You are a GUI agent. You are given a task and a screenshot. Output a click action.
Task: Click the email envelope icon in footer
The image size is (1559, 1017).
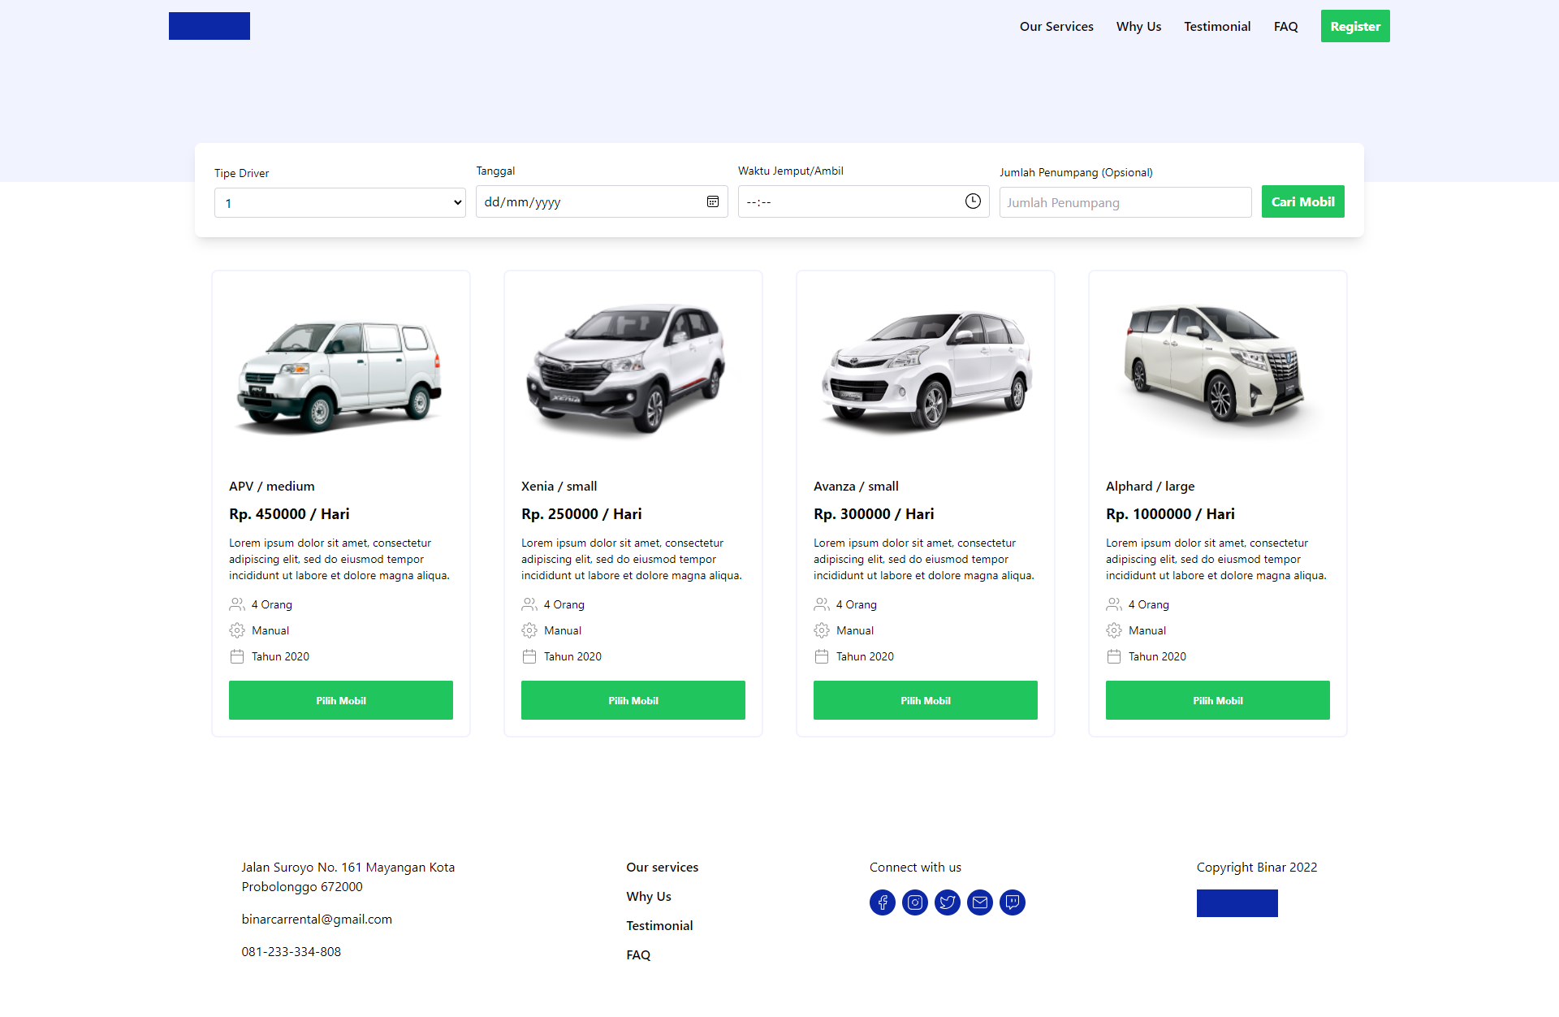click(x=980, y=902)
